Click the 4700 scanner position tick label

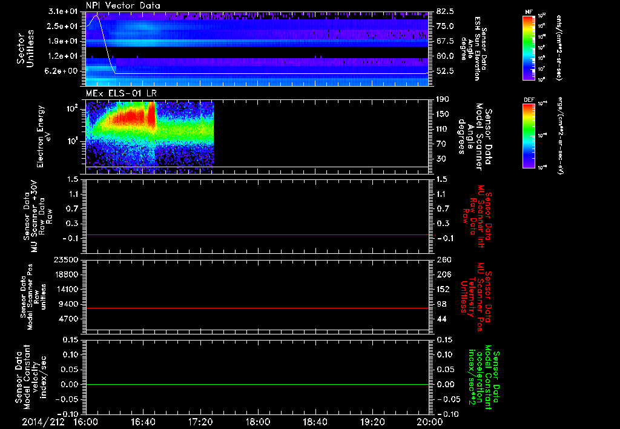click(x=68, y=319)
